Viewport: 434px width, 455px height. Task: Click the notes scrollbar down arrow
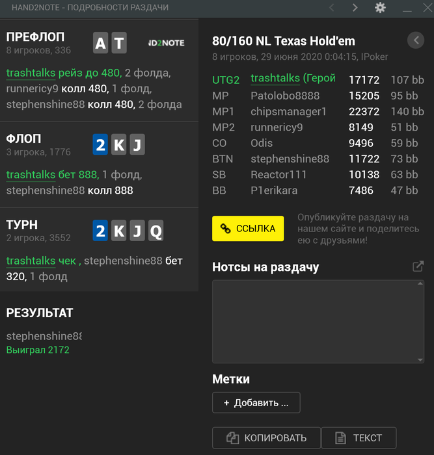pos(420,360)
